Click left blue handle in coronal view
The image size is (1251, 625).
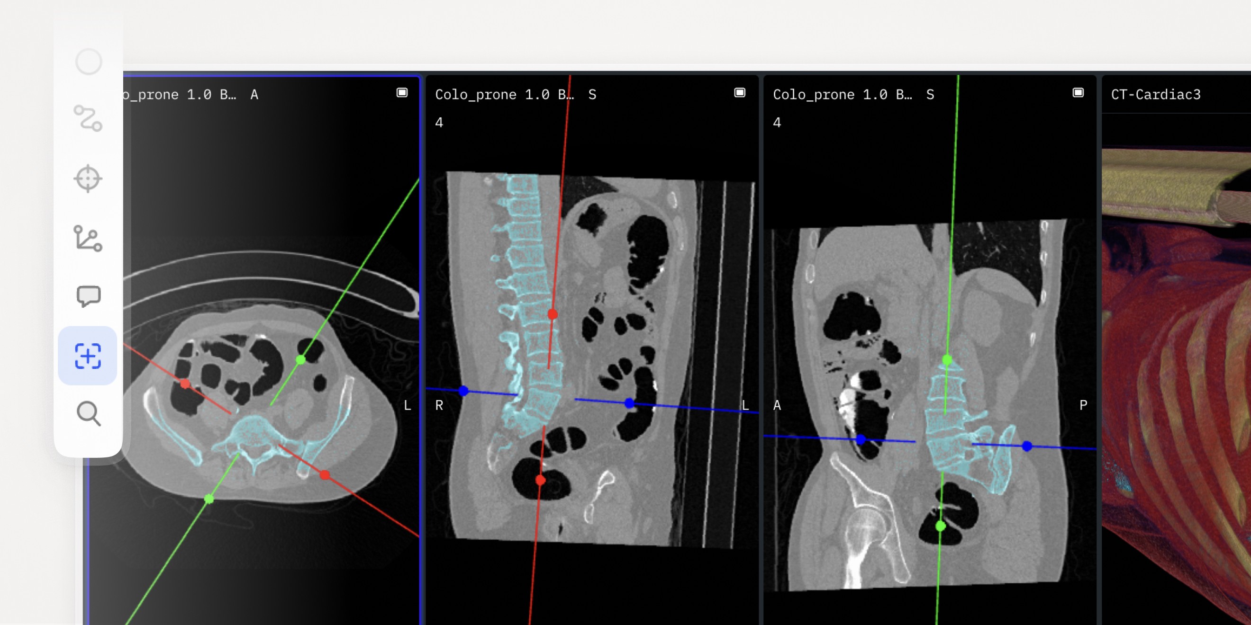[x=463, y=391]
